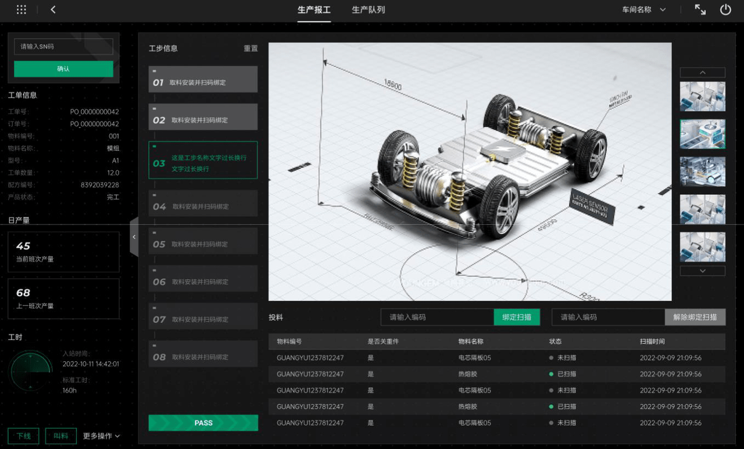The height and width of the screenshot is (449, 744).
Task: Click the working-time radar gauge
Action: pyautogui.click(x=31, y=370)
